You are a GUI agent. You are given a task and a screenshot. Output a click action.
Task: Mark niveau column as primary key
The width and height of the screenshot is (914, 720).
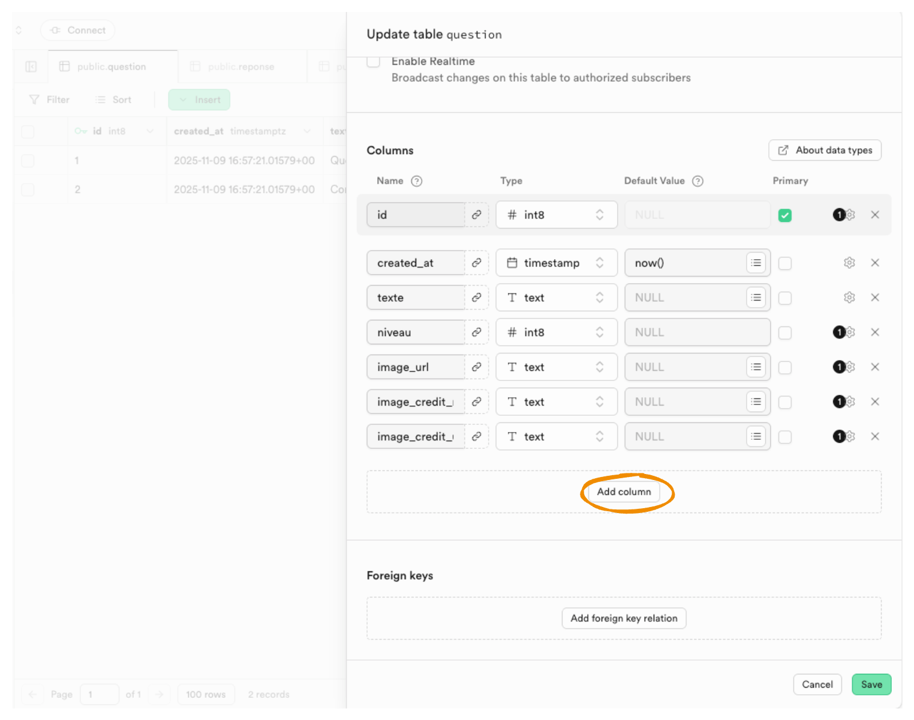tap(784, 332)
